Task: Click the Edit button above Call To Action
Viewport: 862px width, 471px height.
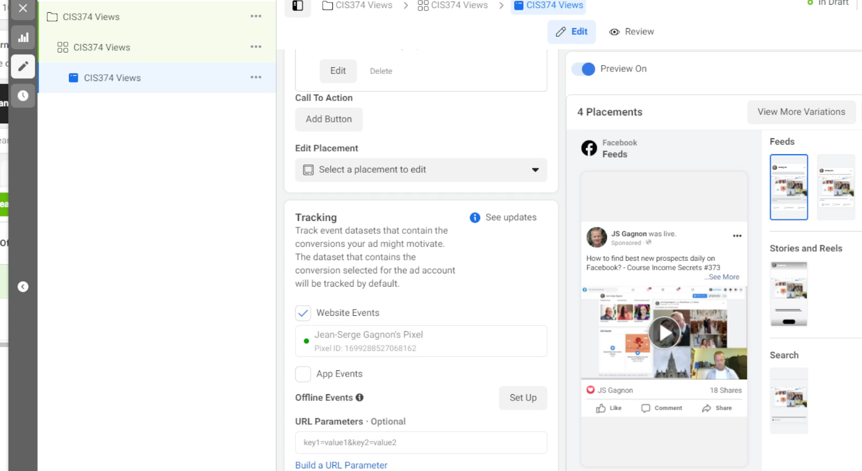Action: pyautogui.click(x=338, y=71)
